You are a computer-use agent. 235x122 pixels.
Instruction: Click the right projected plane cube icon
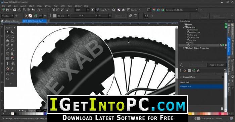click(x=163, y=10)
